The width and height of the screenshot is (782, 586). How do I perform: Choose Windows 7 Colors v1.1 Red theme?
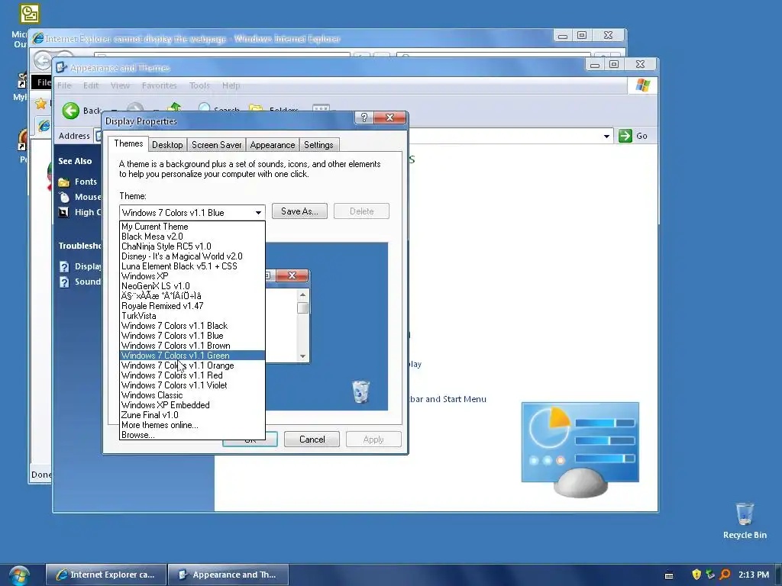coord(192,375)
